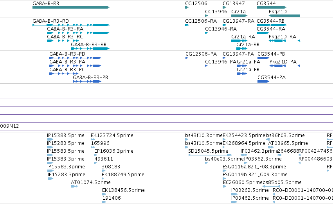The height and width of the screenshot is (204, 333).
Task: Select the Pkg21D gene bar
Action: 284,16
